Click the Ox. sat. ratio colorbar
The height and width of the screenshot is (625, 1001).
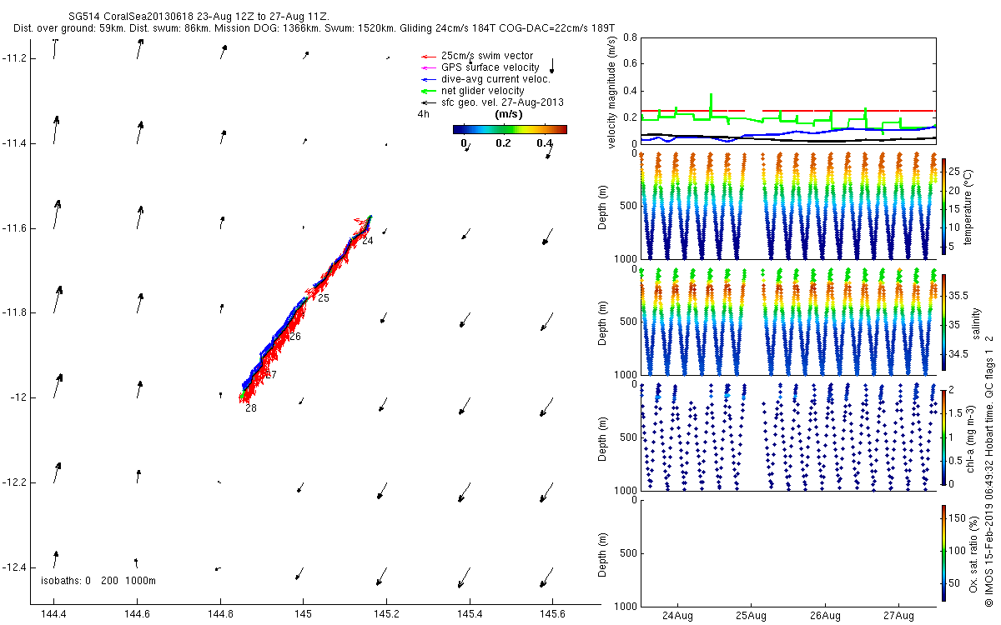(x=944, y=554)
